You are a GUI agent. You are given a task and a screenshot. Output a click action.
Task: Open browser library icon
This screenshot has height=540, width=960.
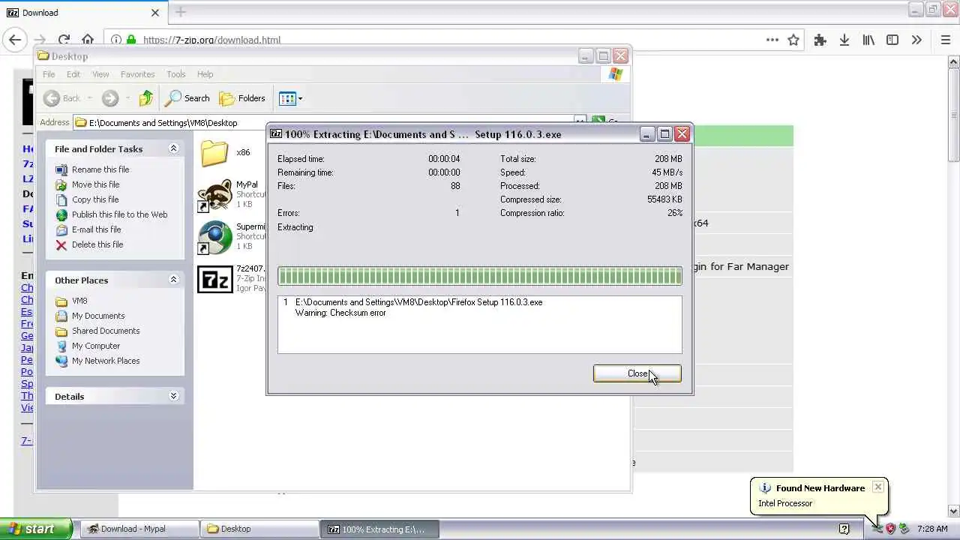[868, 40]
